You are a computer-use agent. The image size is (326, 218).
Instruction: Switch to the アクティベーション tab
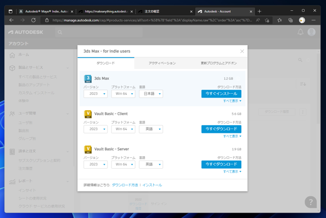coord(162,63)
